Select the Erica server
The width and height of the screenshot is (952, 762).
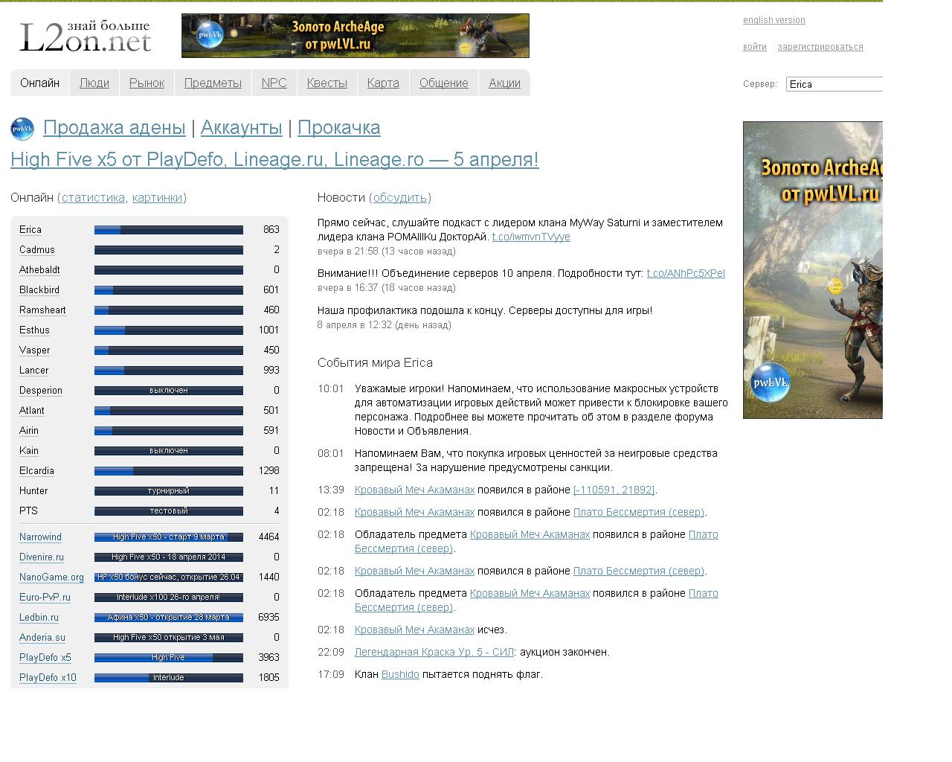click(30, 230)
